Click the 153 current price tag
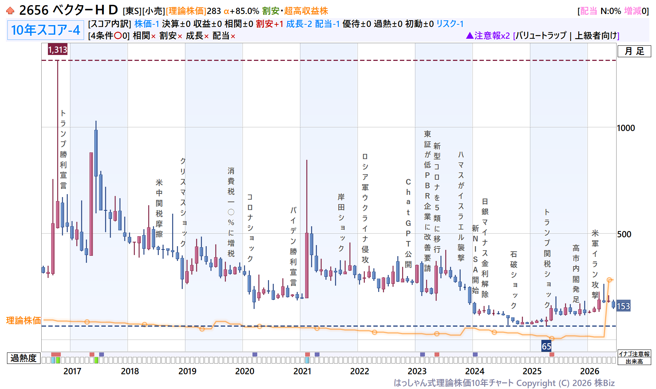Viewport: 656px width, 389px height. tap(623, 306)
